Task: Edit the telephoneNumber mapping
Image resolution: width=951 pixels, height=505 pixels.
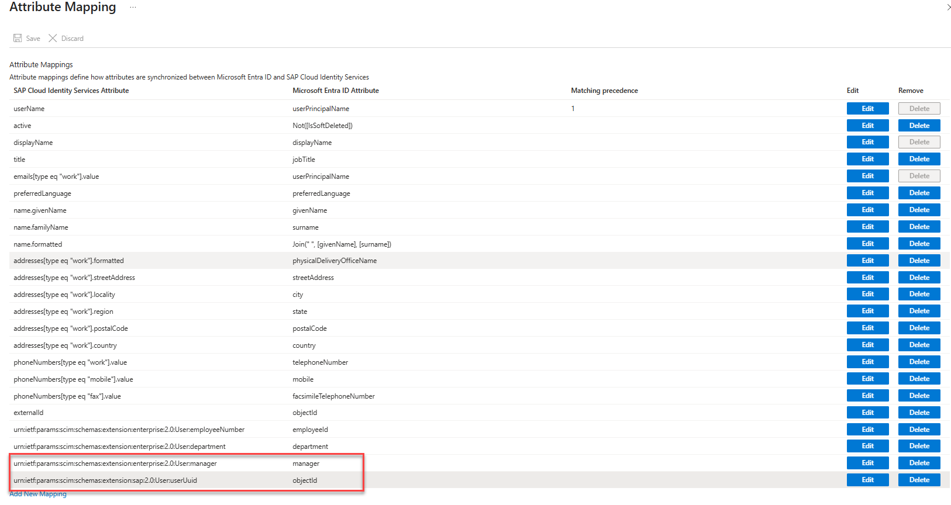Action: point(867,362)
